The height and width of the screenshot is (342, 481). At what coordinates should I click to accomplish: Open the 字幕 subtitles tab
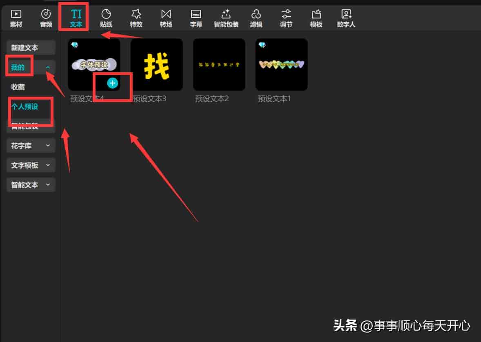tap(196, 18)
